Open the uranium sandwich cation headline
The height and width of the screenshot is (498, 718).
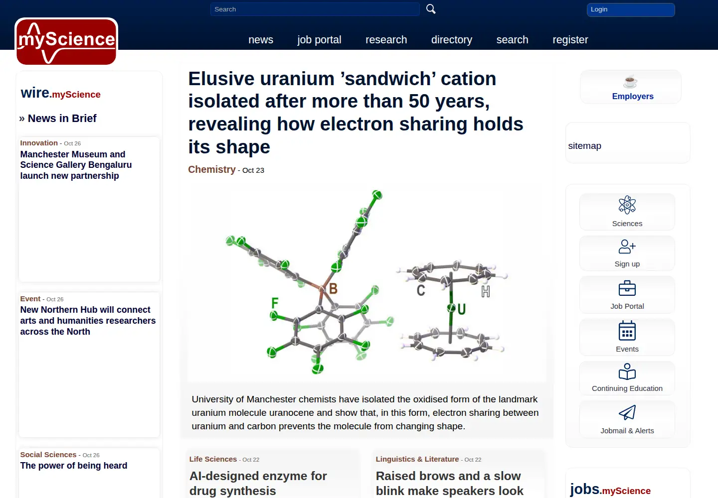[x=356, y=113]
